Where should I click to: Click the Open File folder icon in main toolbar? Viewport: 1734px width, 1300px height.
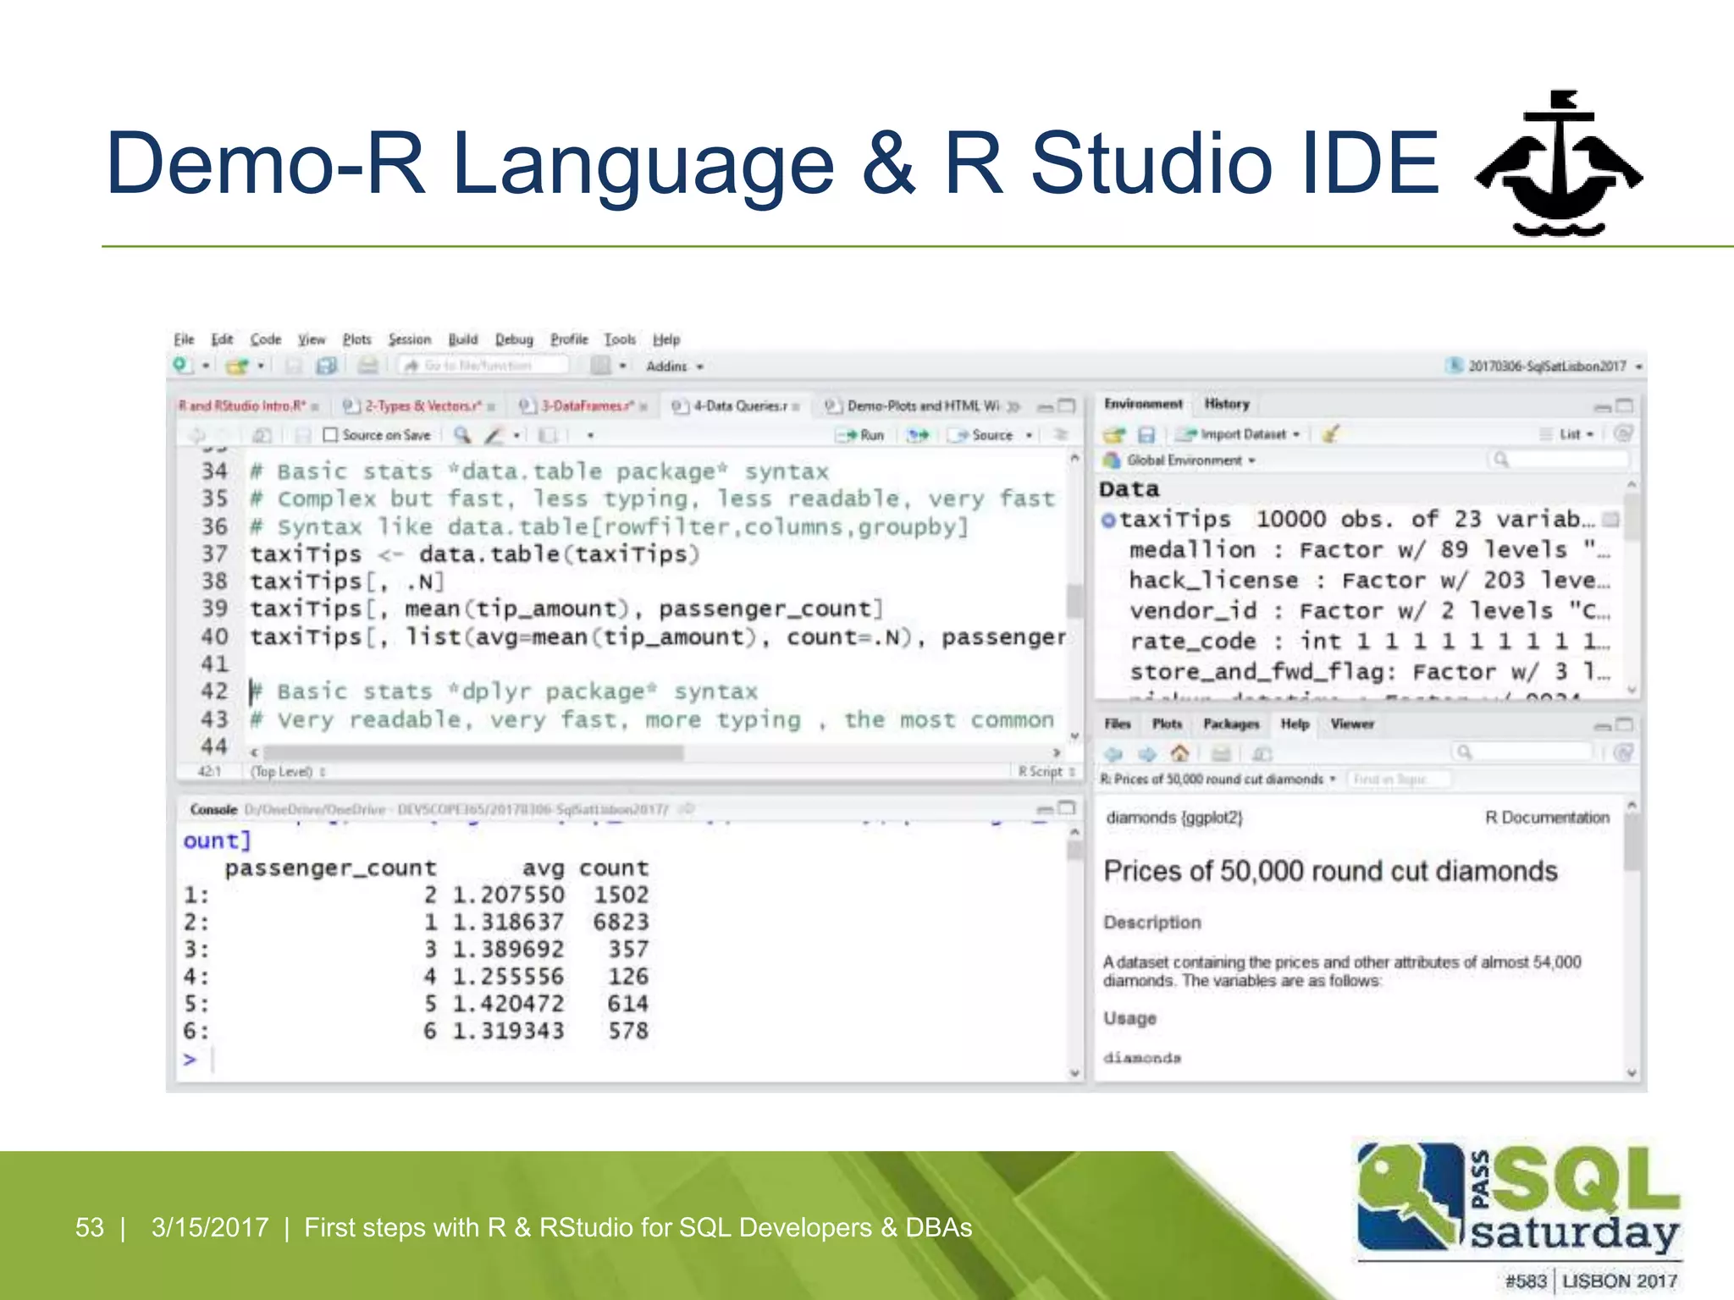pyautogui.click(x=237, y=366)
